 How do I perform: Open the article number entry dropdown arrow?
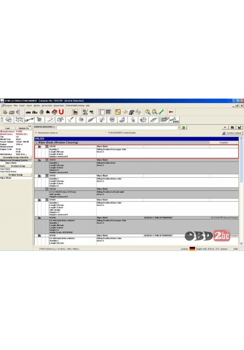(x=179, y=127)
